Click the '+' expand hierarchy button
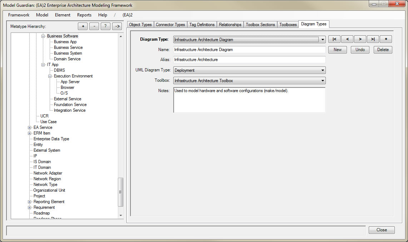Viewport: 408px width, 242px height. click(x=83, y=26)
